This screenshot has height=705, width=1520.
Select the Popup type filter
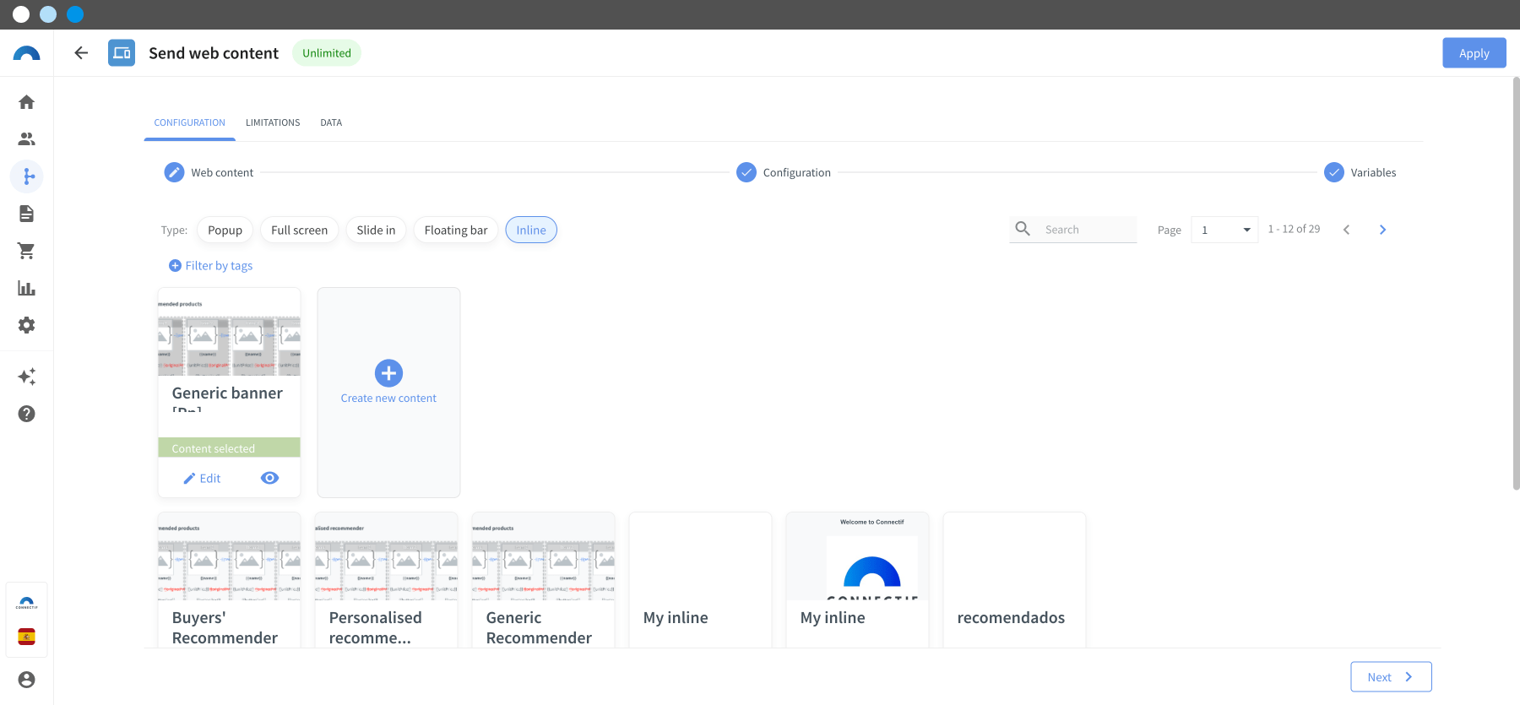(x=225, y=230)
